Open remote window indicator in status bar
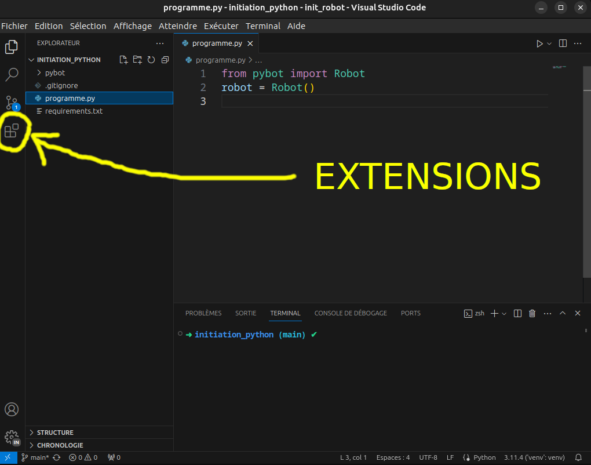 click(x=8, y=457)
